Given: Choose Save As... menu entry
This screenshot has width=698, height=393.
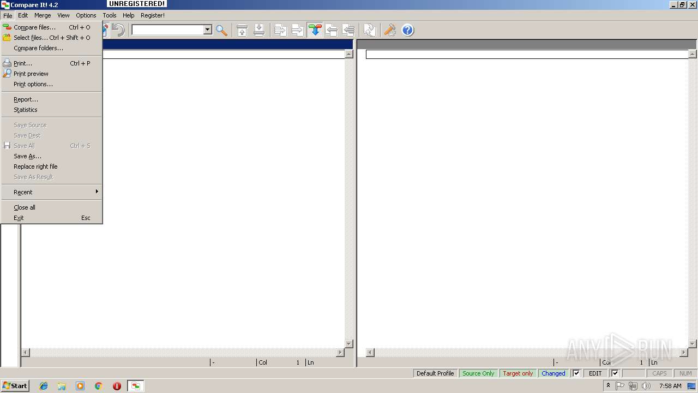Looking at the screenshot, I should pos(51,156).
